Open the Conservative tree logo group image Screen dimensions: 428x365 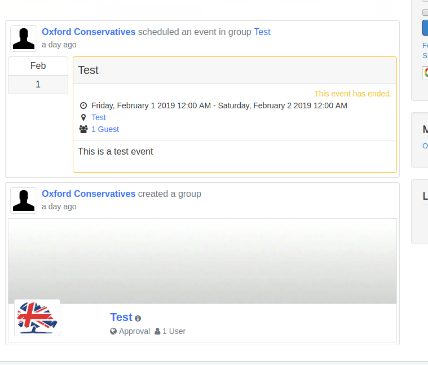click(x=37, y=318)
